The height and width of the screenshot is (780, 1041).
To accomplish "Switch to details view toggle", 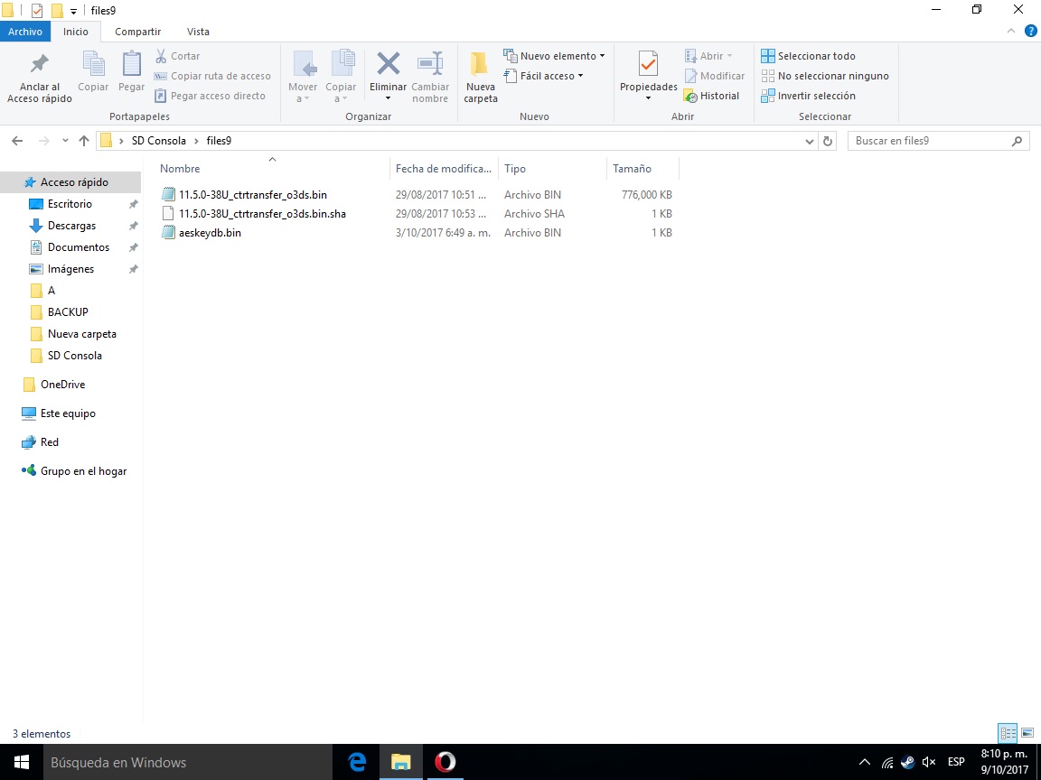I will pyautogui.click(x=1008, y=733).
